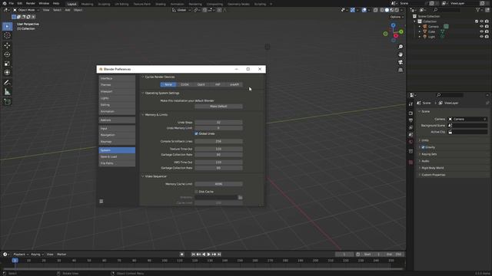Click the outliner filter funnel icon

point(478,10)
